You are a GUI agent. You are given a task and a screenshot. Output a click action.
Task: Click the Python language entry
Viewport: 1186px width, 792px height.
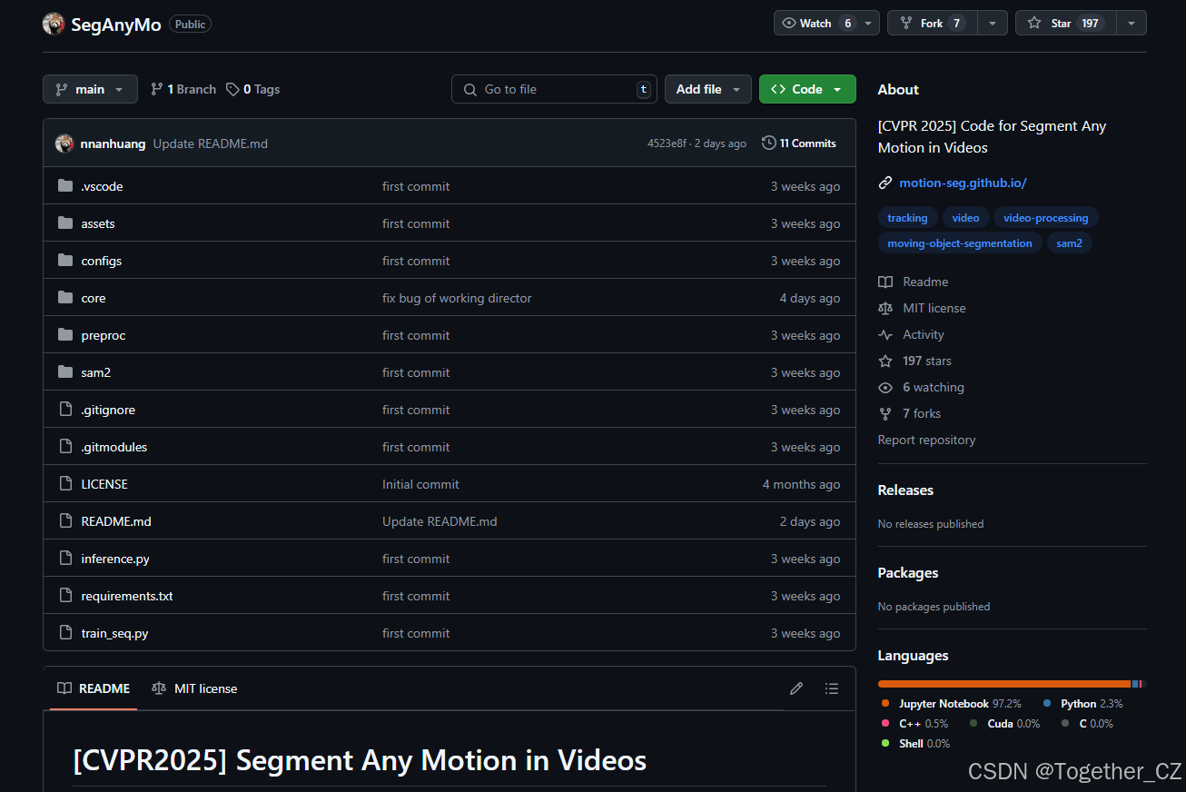coord(1082,704)
